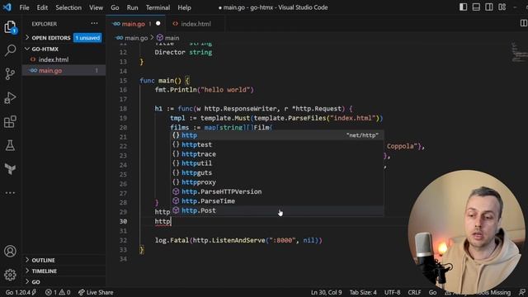Expand the Timeline section
The width and height of the screenshot is (528, 297).
point(64,271)
